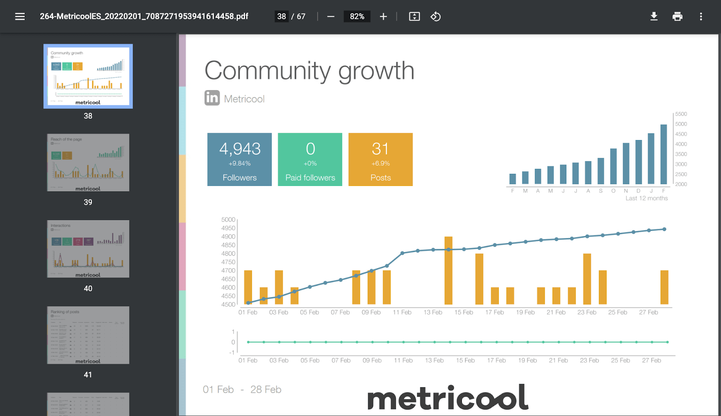The height and width of the screenshot is (416, 721).
Task: Open the three-dot options dropdown
Action: (701, 16)
